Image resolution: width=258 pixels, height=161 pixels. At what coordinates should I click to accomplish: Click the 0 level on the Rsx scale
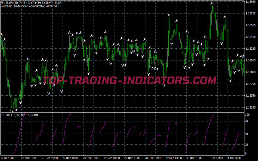[246, 154]
